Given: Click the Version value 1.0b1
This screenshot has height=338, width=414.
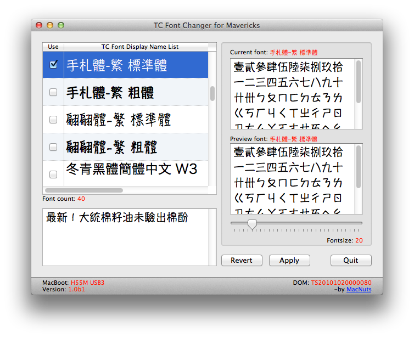Looking at the screenshot, I should pos(76,290).
